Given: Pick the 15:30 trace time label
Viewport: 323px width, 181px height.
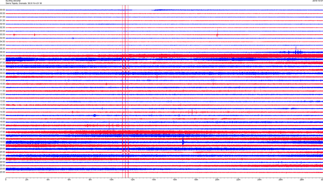Looking at the screenshot, I should (2, 118).
